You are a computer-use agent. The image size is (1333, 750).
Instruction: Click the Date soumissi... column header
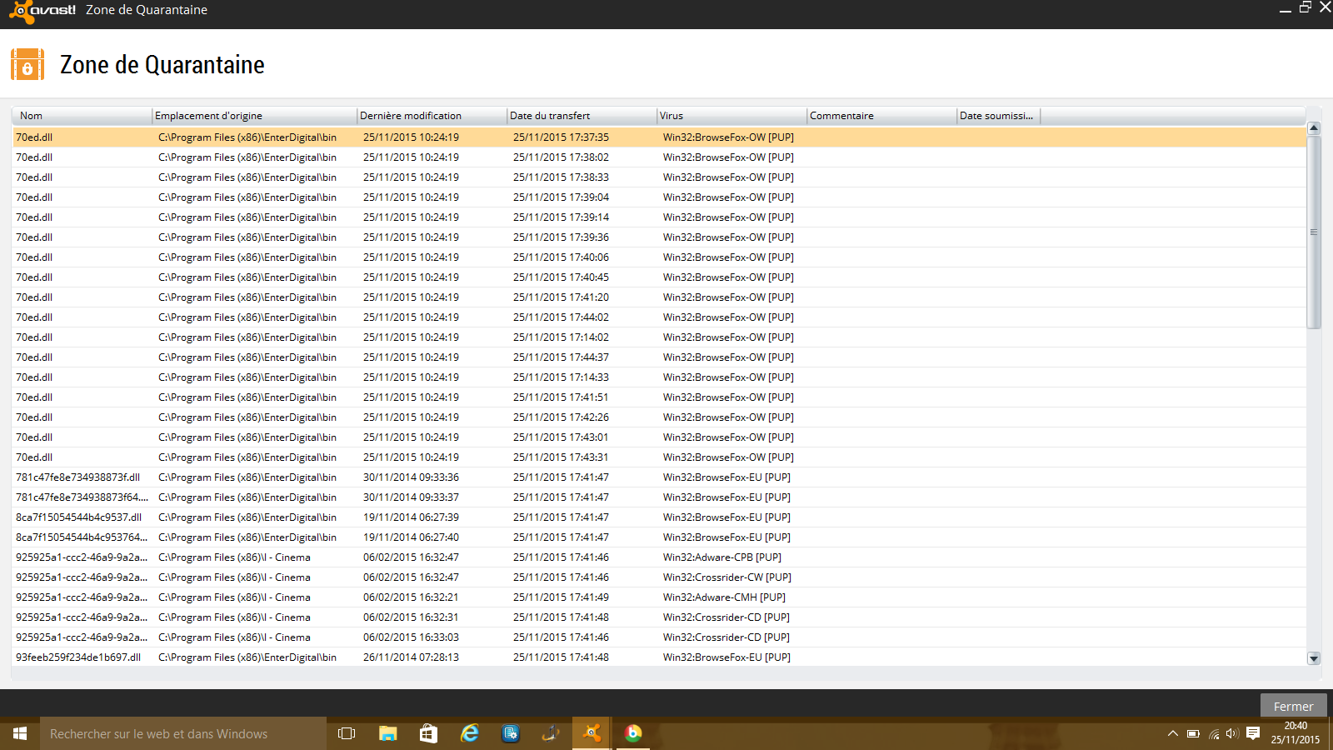998,116
